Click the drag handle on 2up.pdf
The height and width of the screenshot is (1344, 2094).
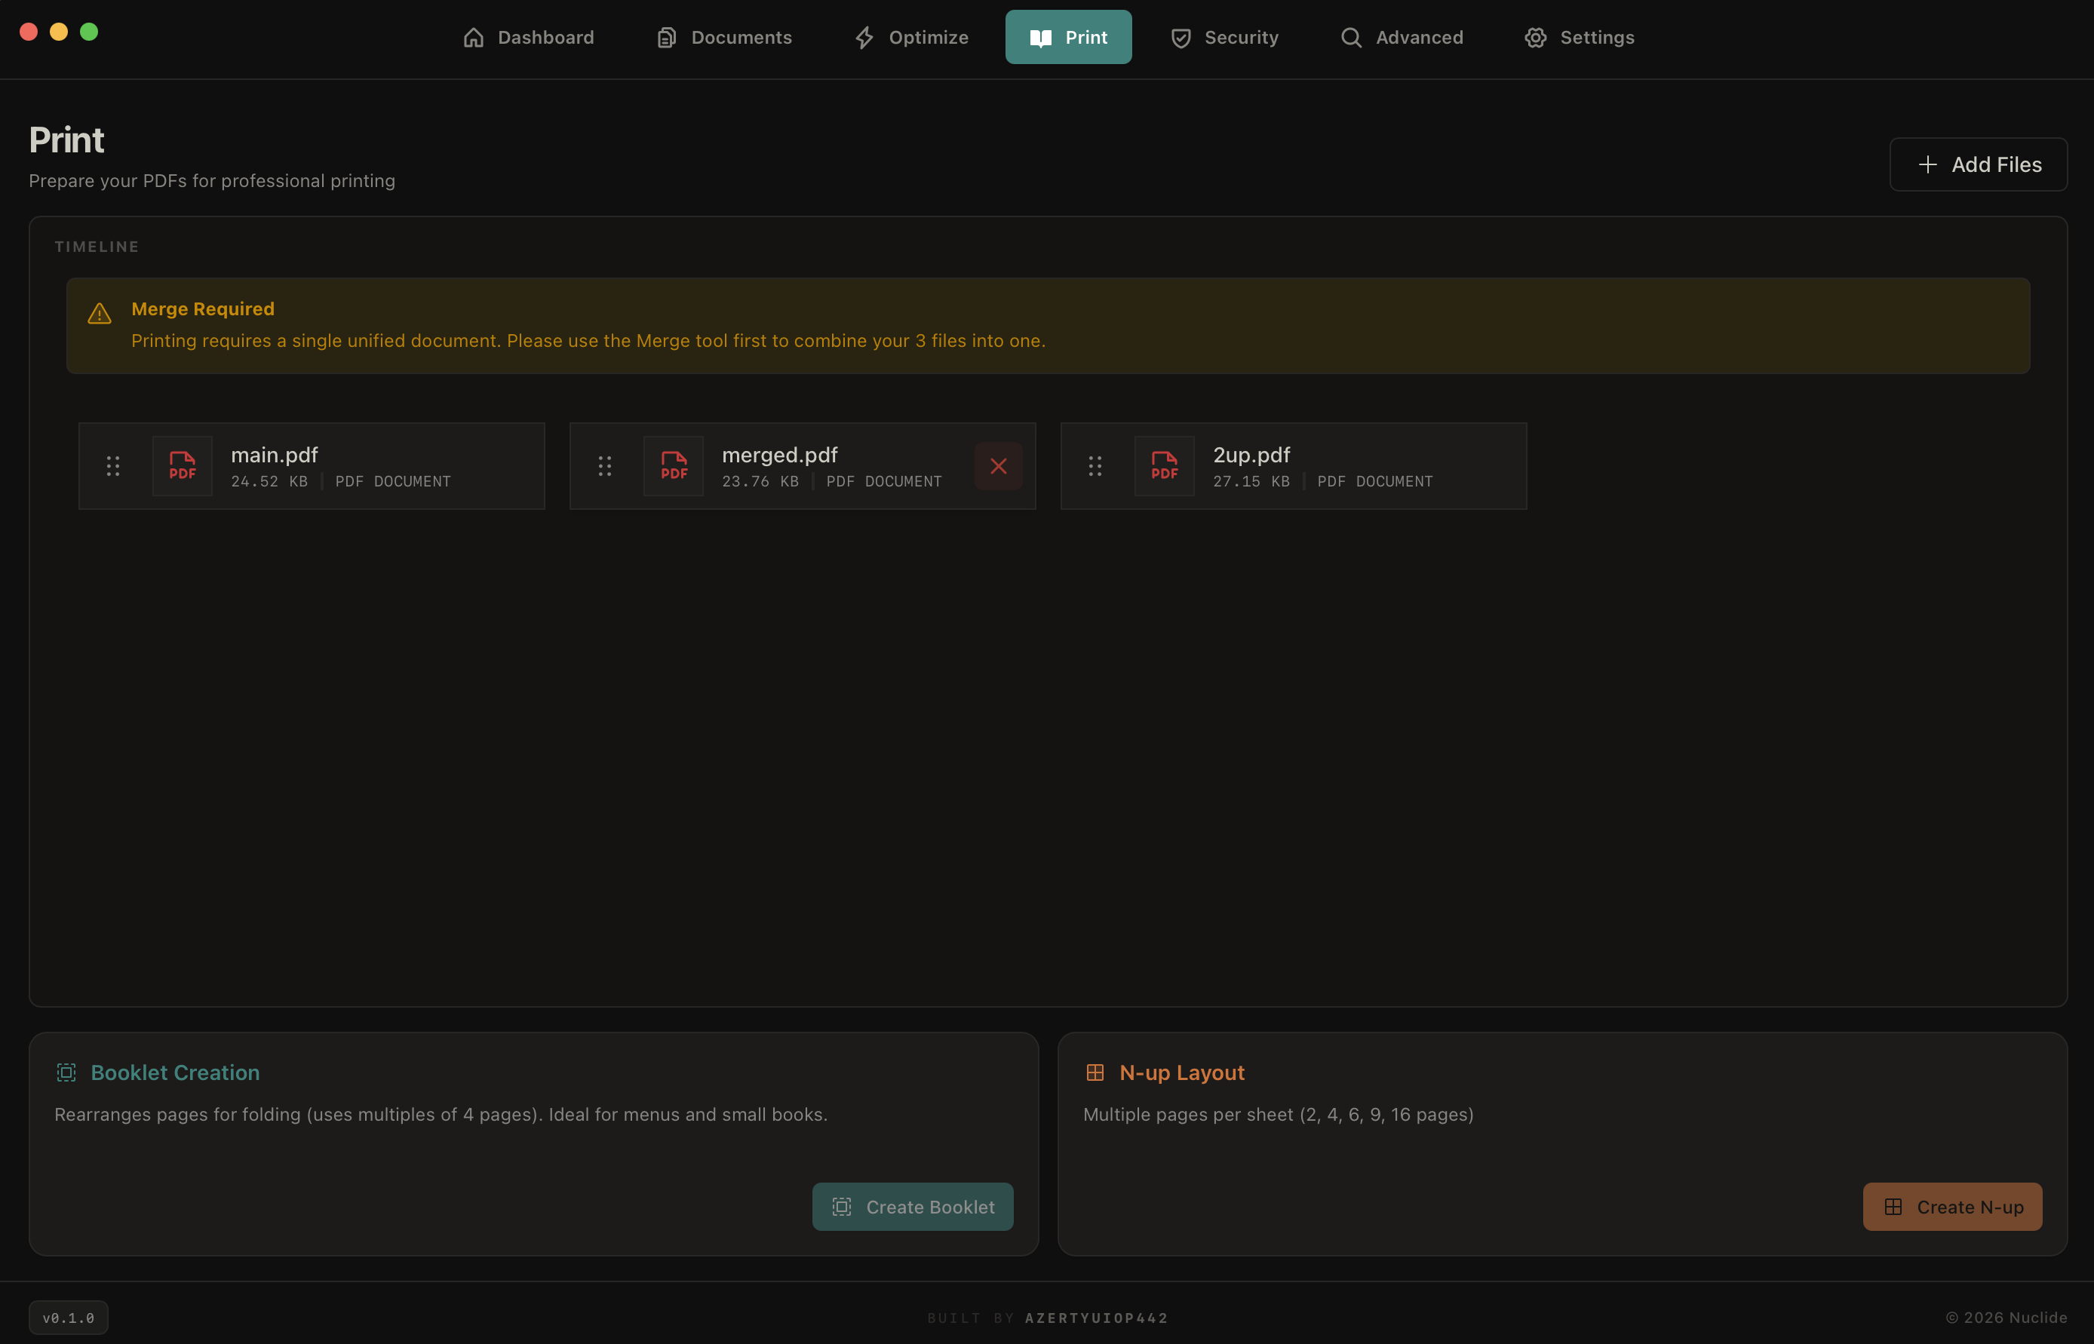click(x=1095, y=466)
